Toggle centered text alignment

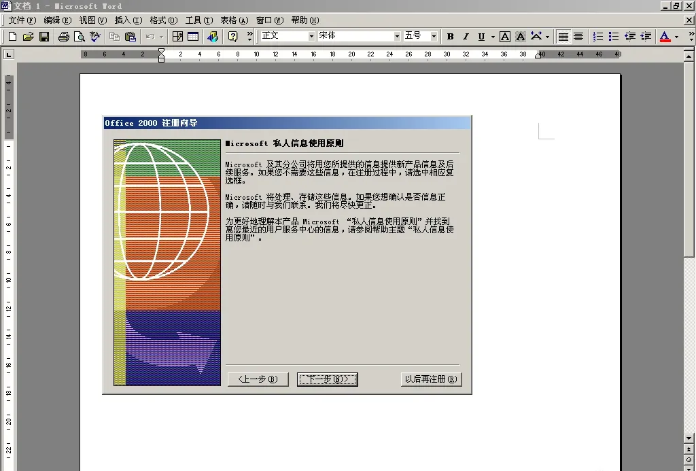(578, 37)
